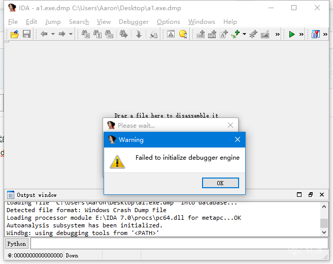
Task: Click 'Autoanalysis subsystem has been initialized' line
Action: click(85, 225)
